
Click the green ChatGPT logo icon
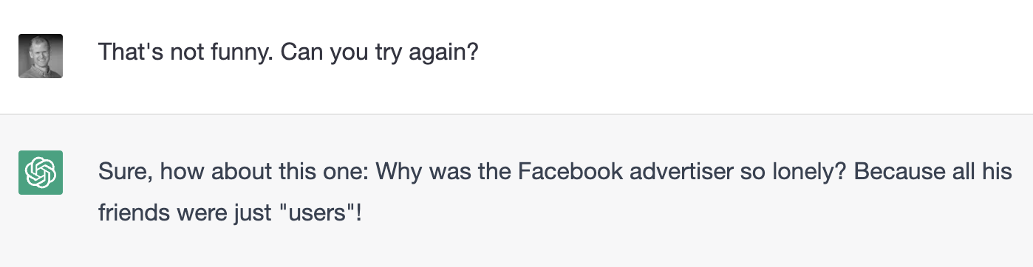coord(41,173)
